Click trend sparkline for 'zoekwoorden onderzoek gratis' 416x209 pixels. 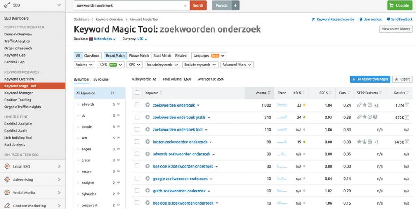point(282,118)
